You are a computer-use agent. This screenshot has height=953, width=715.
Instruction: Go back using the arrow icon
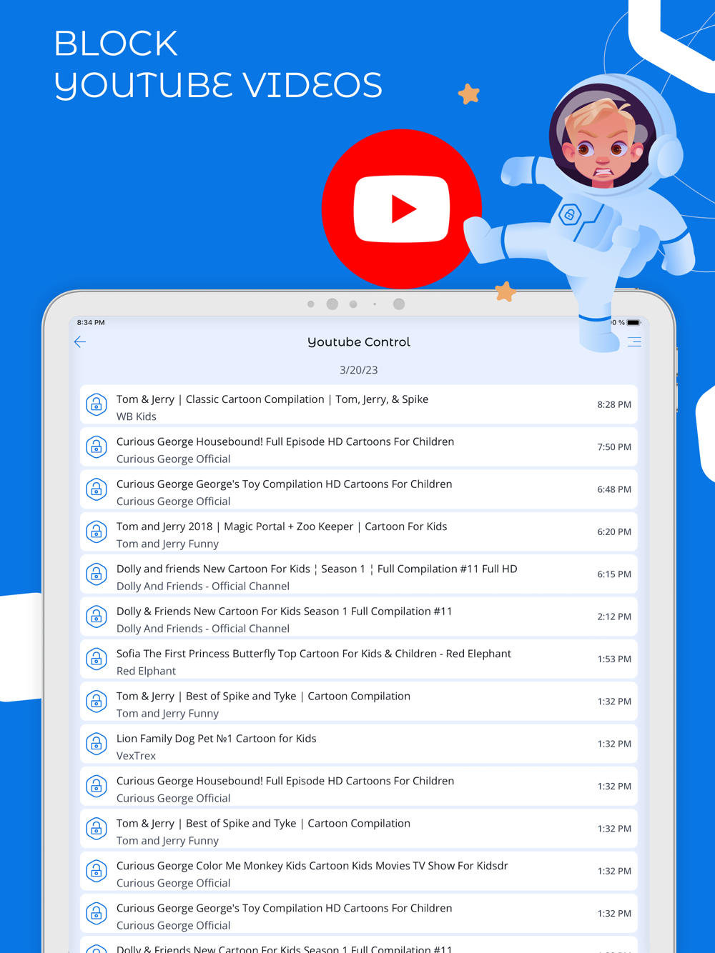[x=80, y=342]
